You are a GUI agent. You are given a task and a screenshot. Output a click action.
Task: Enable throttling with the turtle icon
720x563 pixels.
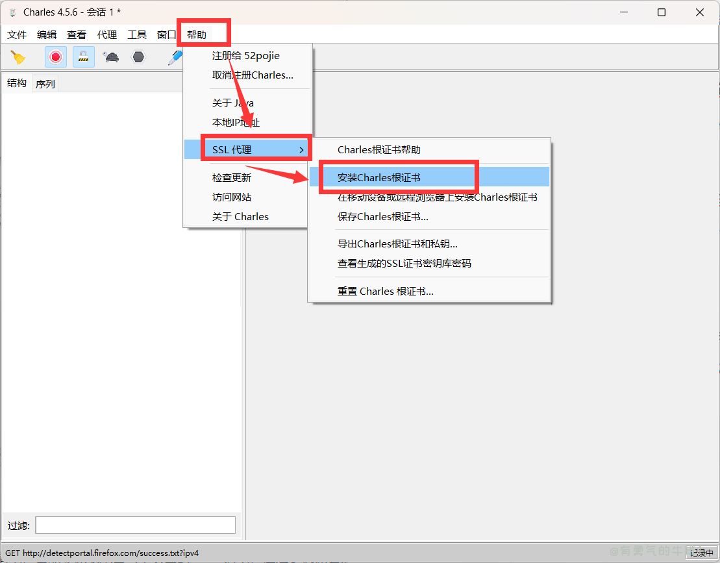click(x=111, y=57)
